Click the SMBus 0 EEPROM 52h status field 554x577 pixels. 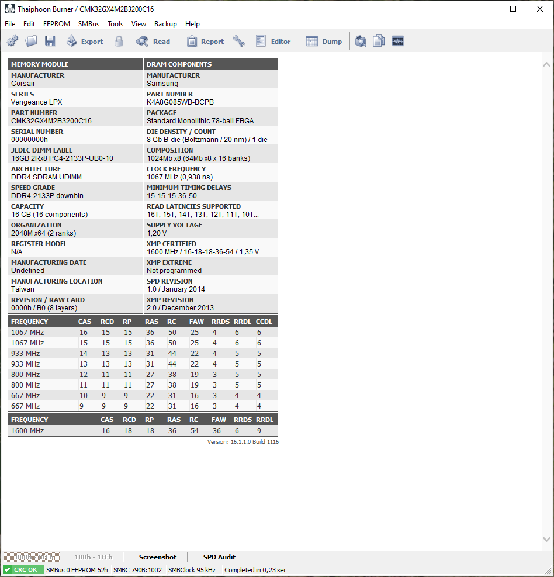pos(77,569)
